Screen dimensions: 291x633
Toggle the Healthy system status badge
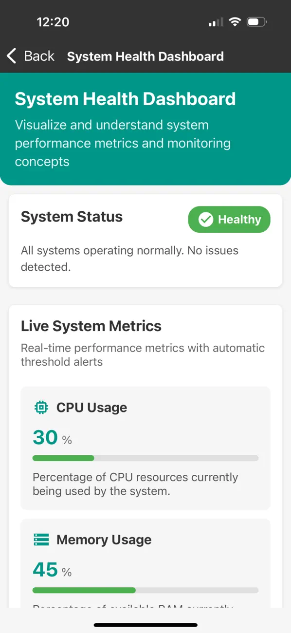[x=229, y=220]
